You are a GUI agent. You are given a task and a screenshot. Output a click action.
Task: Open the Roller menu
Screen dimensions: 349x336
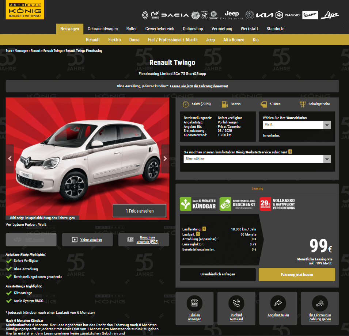pos(132,29)
